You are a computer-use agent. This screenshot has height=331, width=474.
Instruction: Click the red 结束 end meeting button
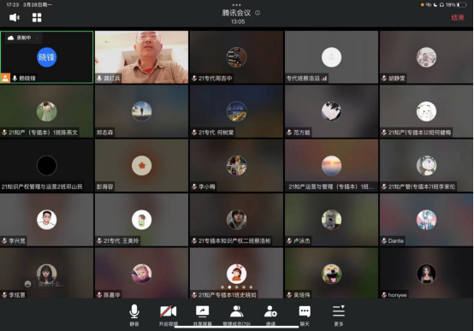tap(458, 17)
